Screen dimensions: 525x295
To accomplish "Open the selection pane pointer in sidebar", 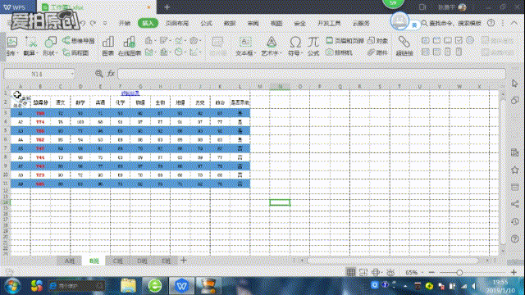I will point(515,84).
